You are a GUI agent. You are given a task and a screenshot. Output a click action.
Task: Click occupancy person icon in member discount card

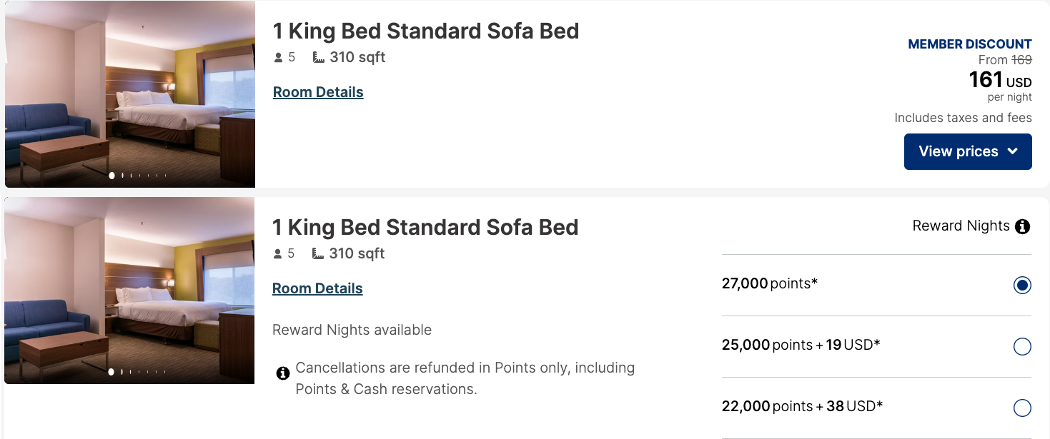pyautogui.click(x=279, y=58)
